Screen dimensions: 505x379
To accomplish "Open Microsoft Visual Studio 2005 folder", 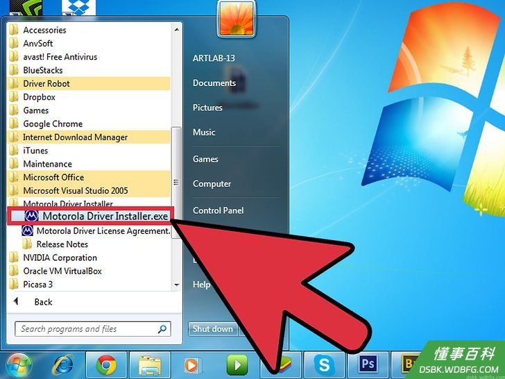I will click(x=89, y=191).
